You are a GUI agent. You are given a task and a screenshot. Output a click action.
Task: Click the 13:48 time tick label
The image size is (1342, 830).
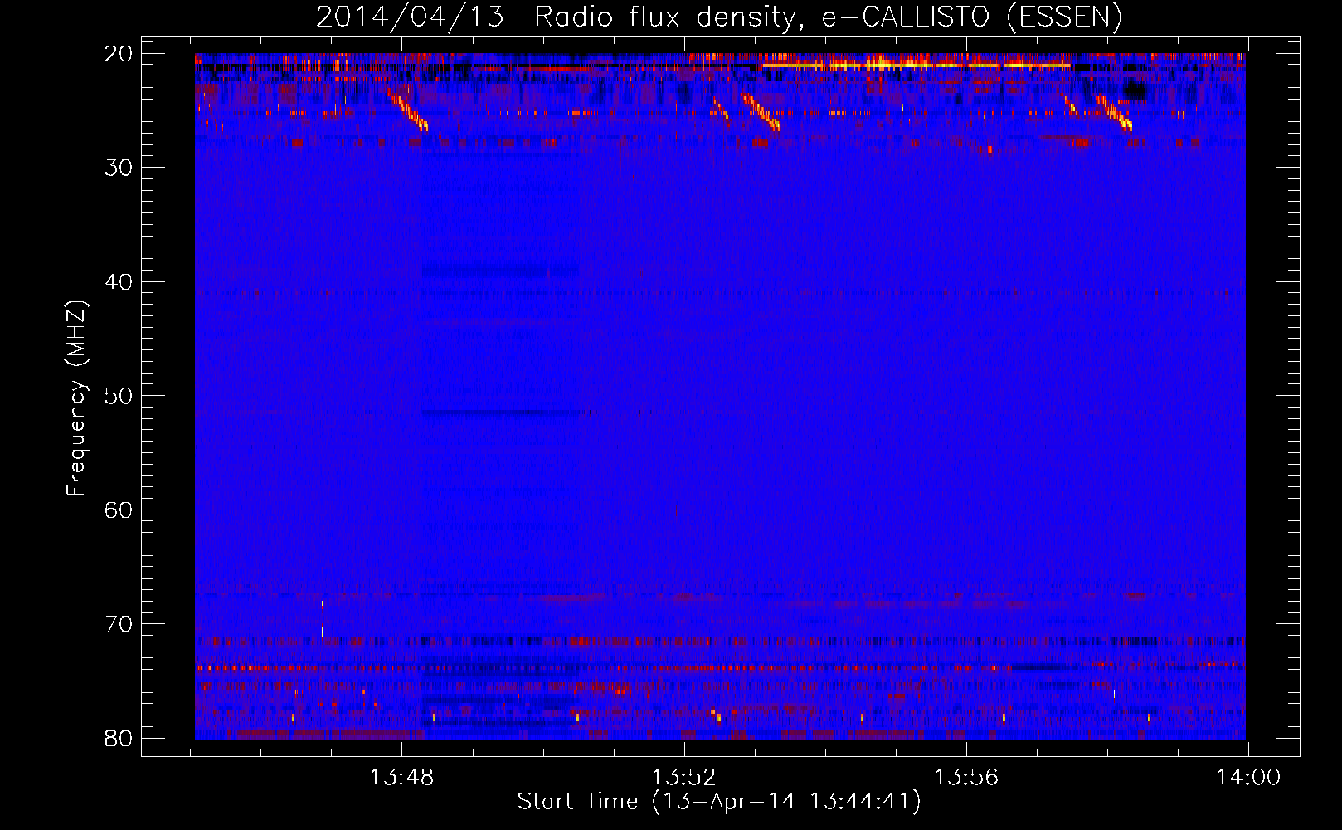401,778
